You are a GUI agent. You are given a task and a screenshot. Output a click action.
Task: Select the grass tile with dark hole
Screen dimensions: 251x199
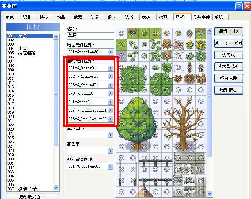tap(133, 33)
